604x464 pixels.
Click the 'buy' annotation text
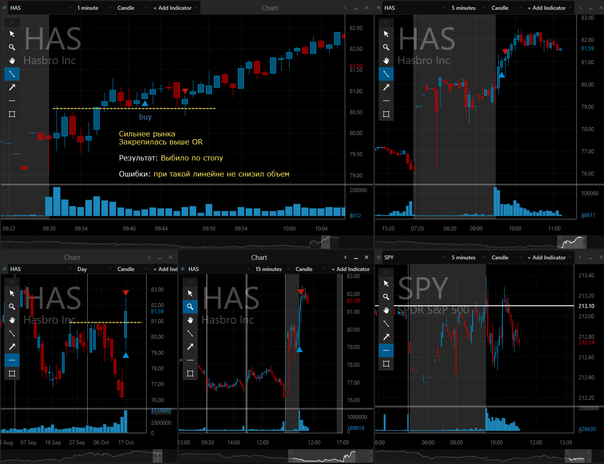tap(145, 117)
